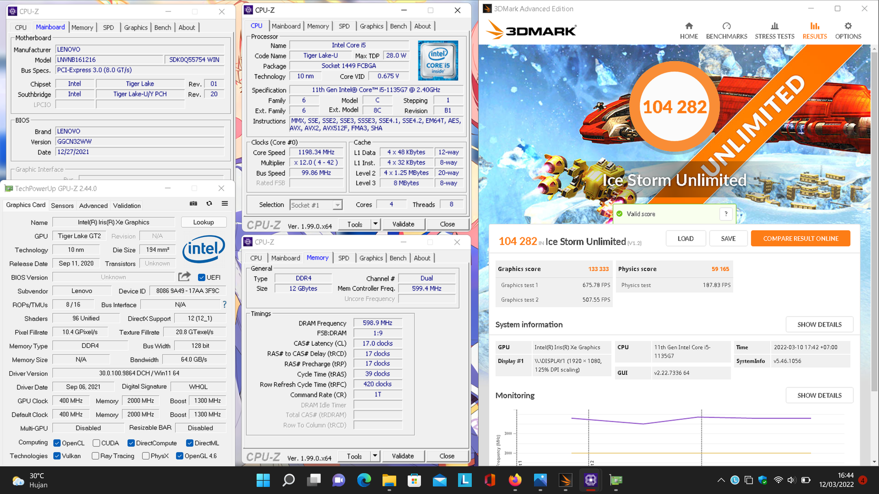Click BIOS version GGCN32WW in Mainboard window

[x=140, y=141]
